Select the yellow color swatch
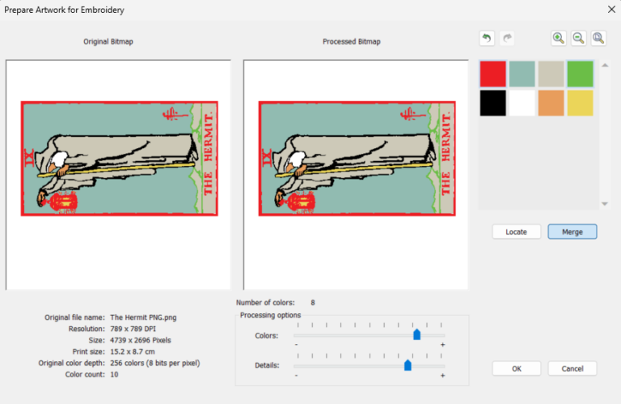The height and width of the screenshot is (404, 621). (581, 103)
